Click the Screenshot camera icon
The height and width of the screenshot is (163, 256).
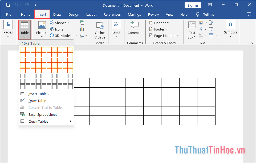pos(82,36)
